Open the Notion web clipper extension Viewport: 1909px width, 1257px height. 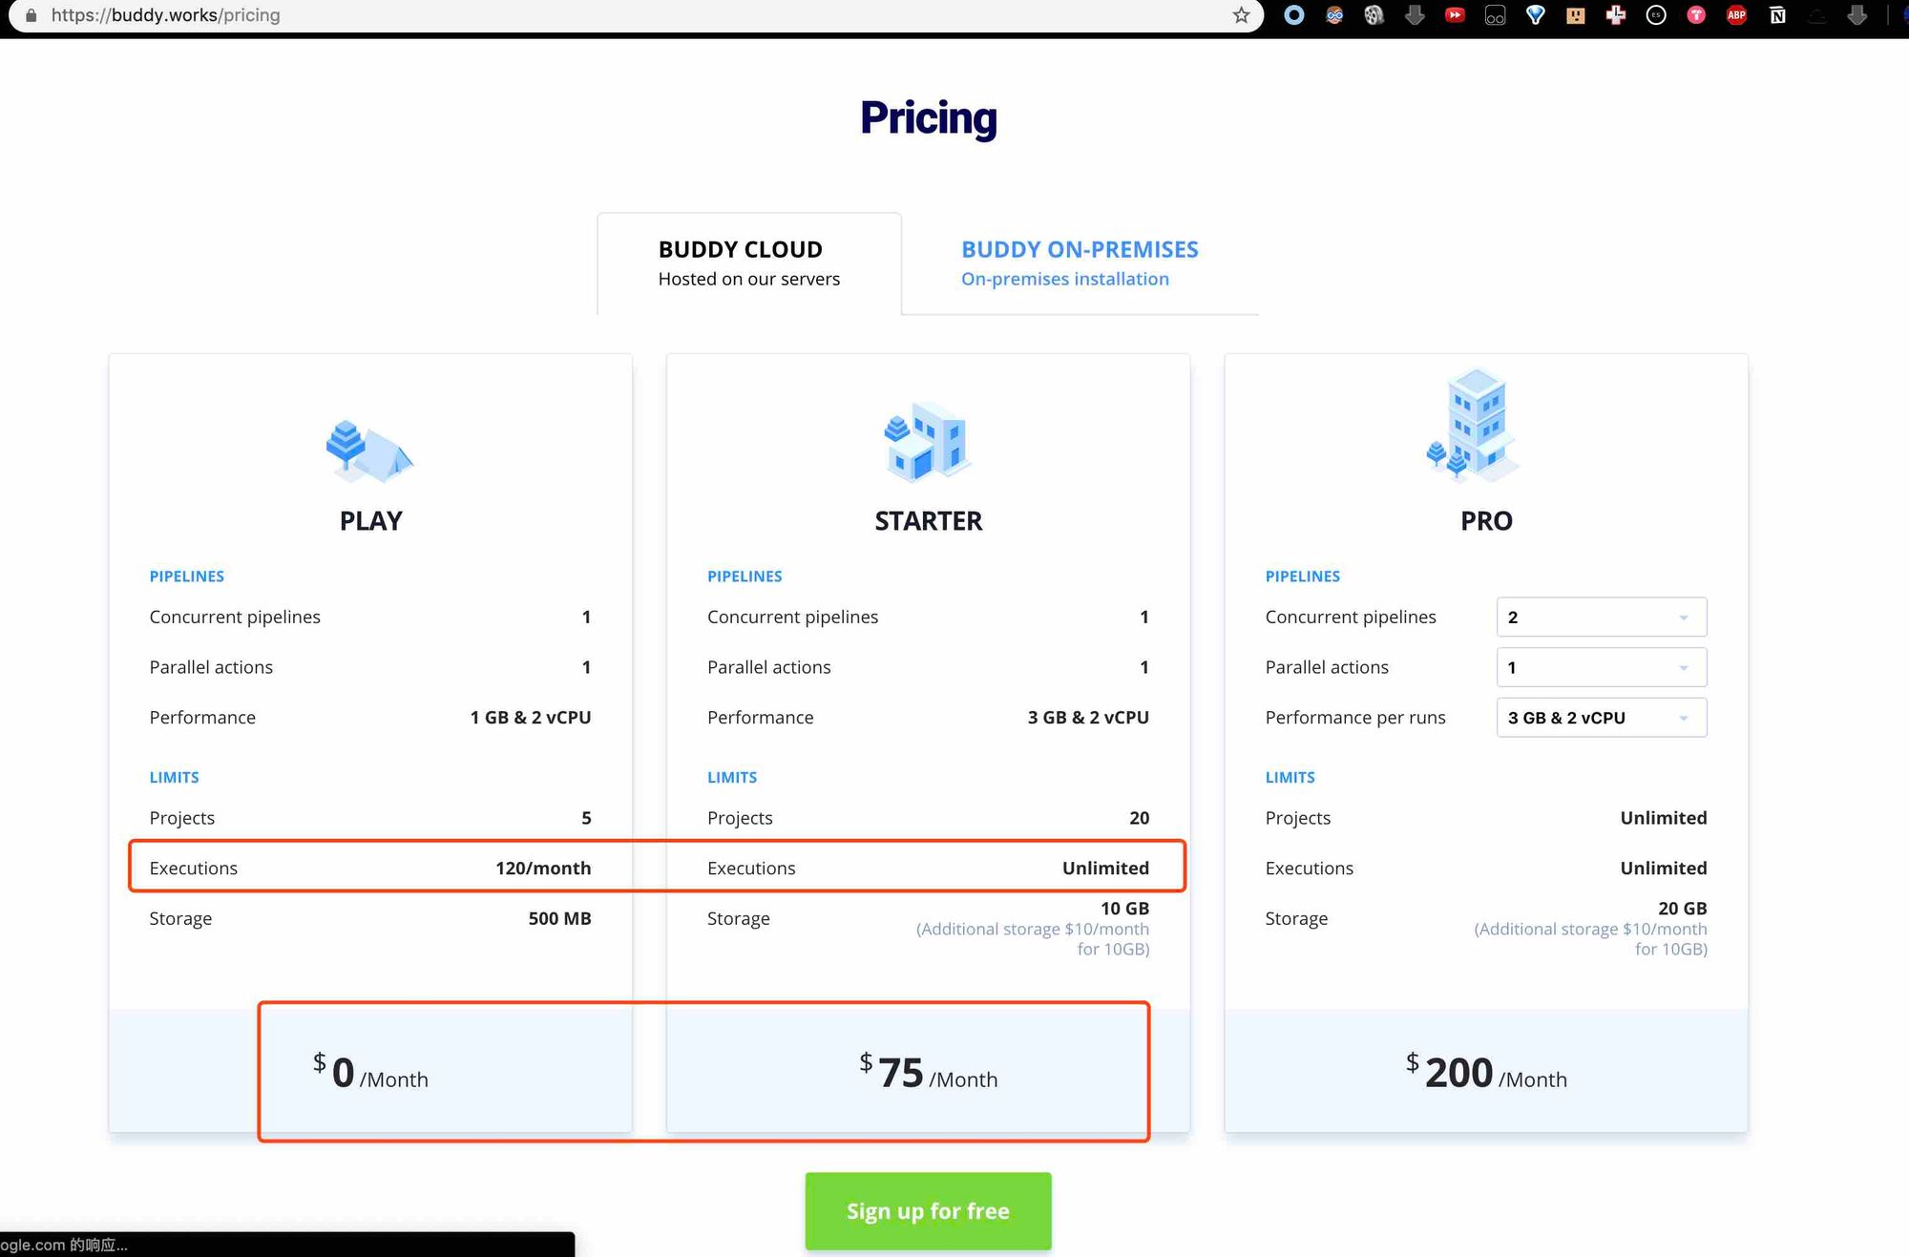(1777, 15)
